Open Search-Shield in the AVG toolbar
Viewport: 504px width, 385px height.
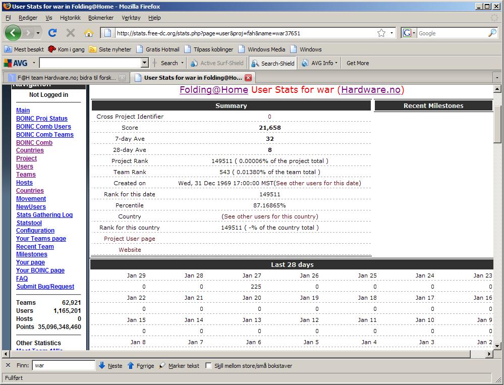pos(273,63)
